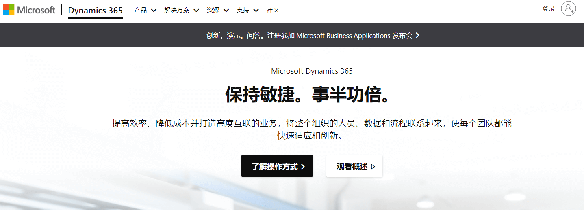This screenshot has height=210, width=584.
Task: Expand the 支持 chevron arrow
Action: 256,11
